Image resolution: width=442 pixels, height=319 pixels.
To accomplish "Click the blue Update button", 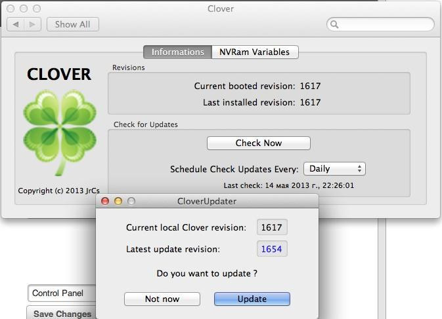I will tap(252, 299).
